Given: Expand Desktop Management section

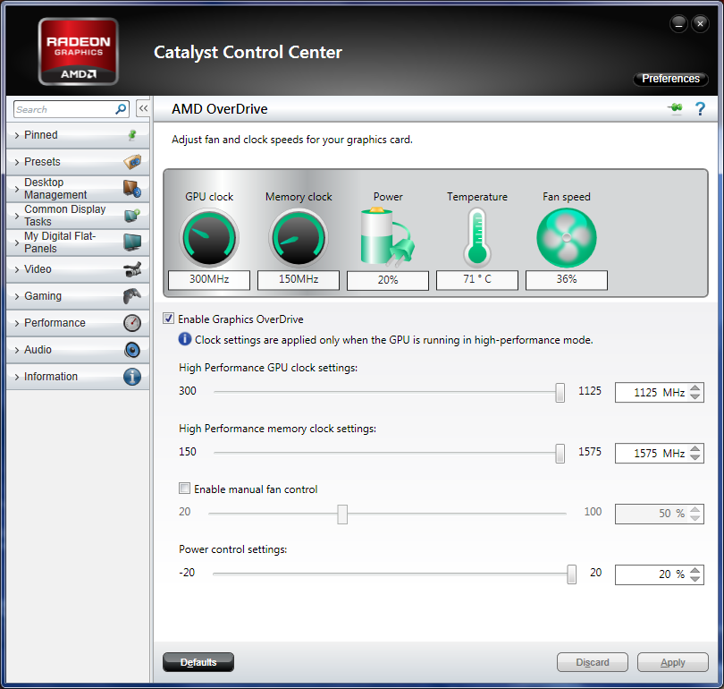Looking at the screenshot, I should 17,189.
